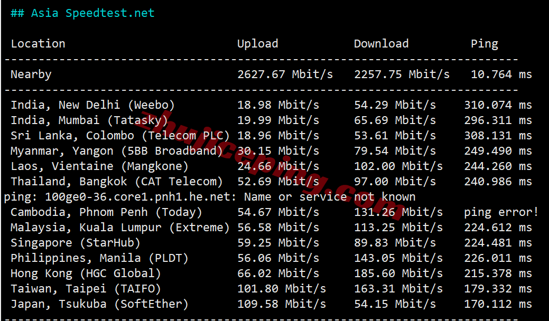549x321 pixels.
Task: Select the 'ping error!' text
Action: (501, 212)
